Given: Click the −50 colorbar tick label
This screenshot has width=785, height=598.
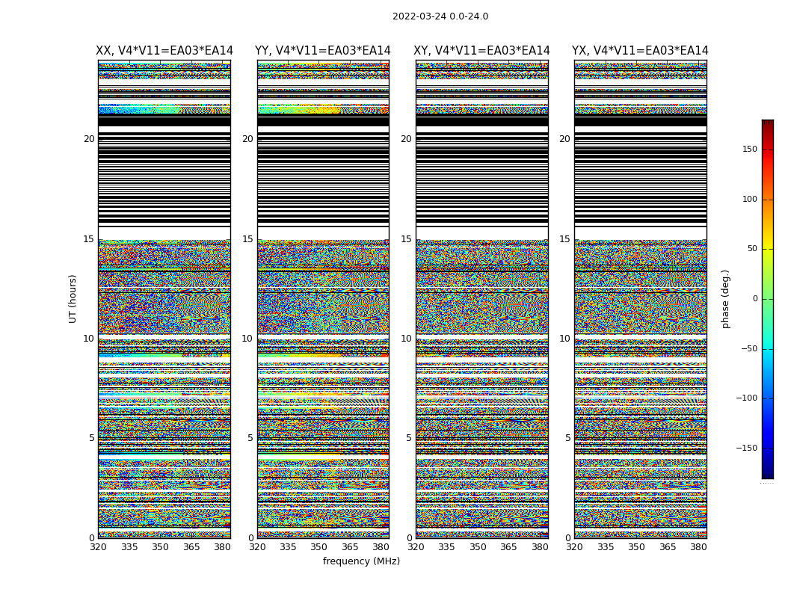Looking at the screenshot, I should pyautogui.click(x=749, y=349).
